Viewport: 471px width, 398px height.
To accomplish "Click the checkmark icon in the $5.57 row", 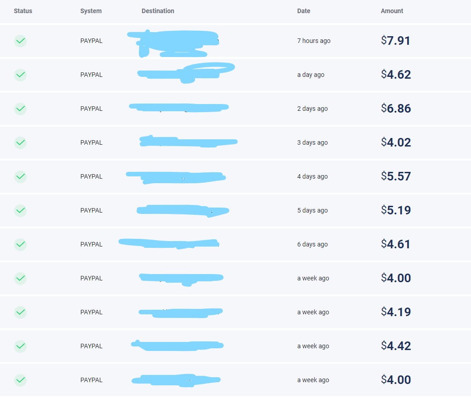I will 20,177.
